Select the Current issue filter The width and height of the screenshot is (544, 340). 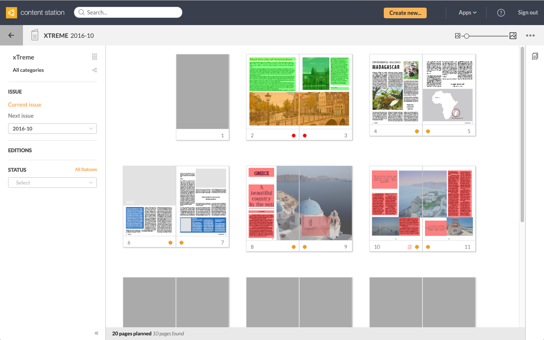click(24, 104)
